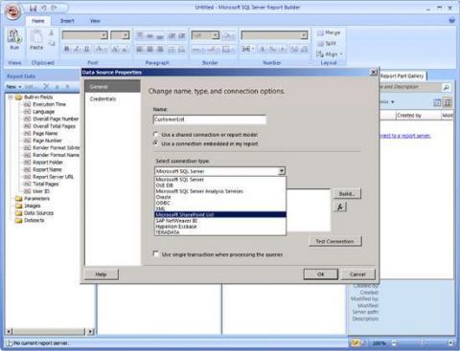Click the help icon at ribbon top right
The image size is (460, 351).
pos(451,21)
